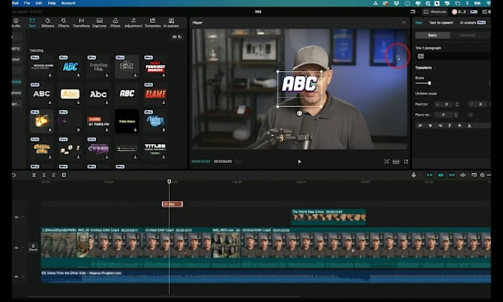The image size is (503, 302).
Task: Select the Text tab in top toolbar
Action: (x=32, y=23)
